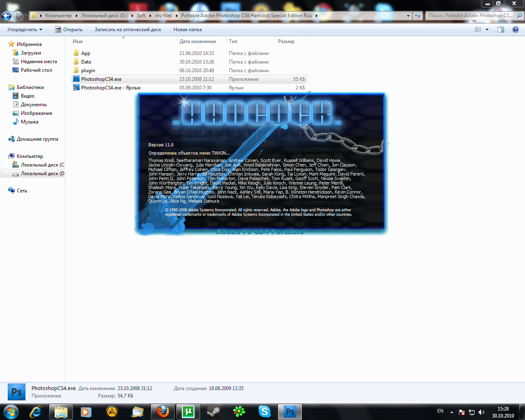The image size is (525, 420).
Task: Launch uTorrent from the taskbar
Action: click(188, 411)
